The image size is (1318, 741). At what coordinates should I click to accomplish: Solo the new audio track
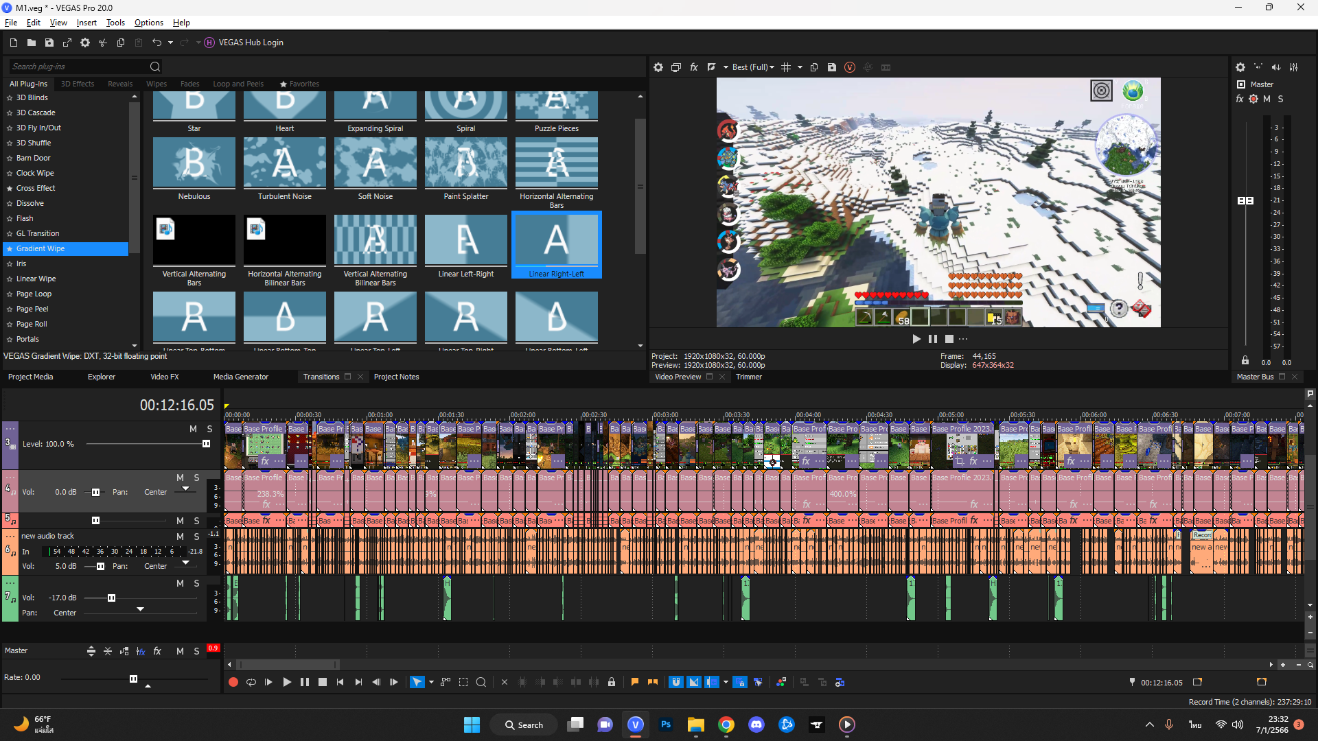click(196, 537)
